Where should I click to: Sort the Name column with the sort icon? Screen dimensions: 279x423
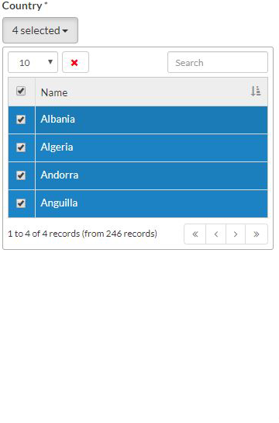pyautogui.click(x=255, y=92)
